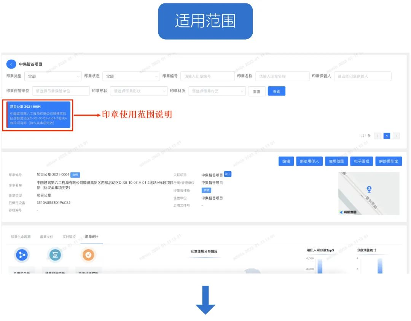This screenshot has width=411, height=321.
Task: Open the 印章状态 dropdown
Action: [131, 76]
